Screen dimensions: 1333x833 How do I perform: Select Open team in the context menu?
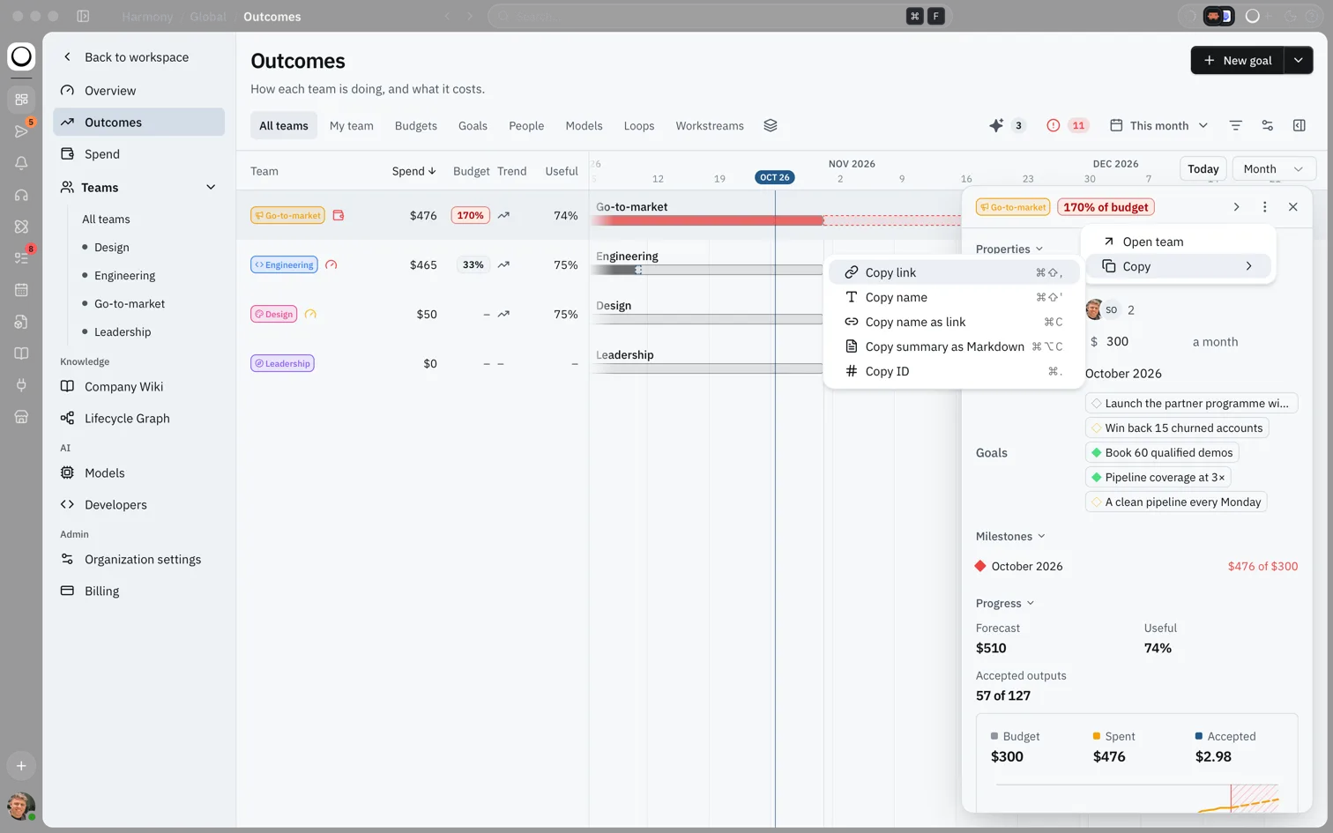(1179, 242)
